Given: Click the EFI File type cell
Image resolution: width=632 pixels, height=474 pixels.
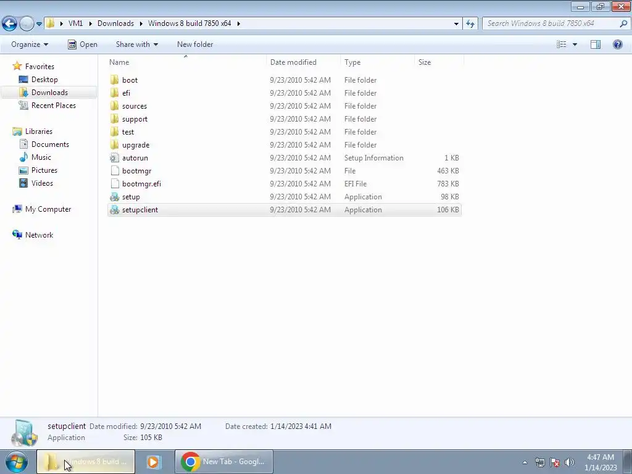Looking at the screenshot, I should (355, 184).
